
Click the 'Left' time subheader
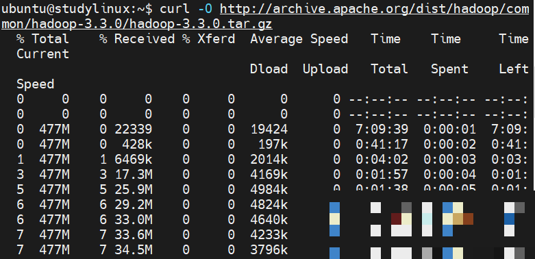(x=514, y=69)
